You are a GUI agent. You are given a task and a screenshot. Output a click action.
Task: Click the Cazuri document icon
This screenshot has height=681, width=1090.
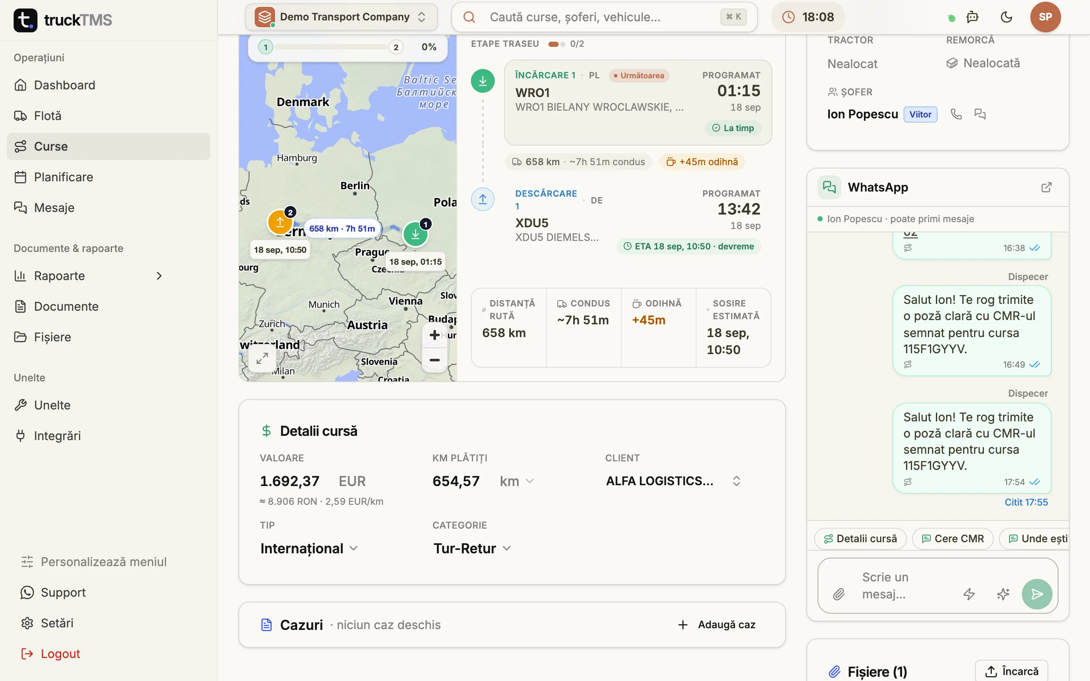pos(267,625)
